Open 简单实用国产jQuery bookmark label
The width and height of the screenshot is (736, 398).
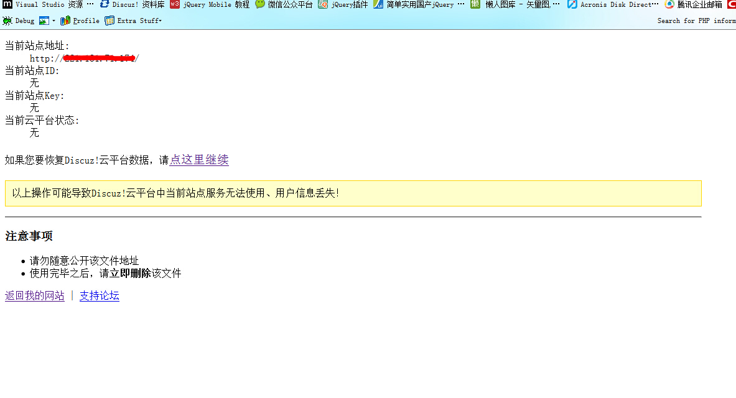[426, 4]
